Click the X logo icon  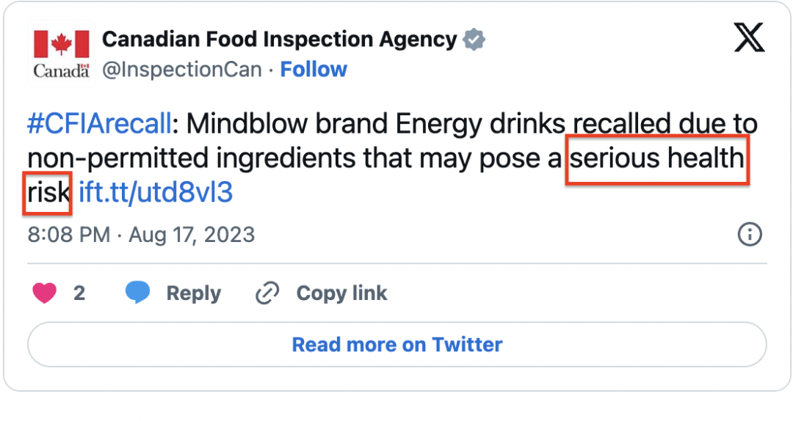749,39
